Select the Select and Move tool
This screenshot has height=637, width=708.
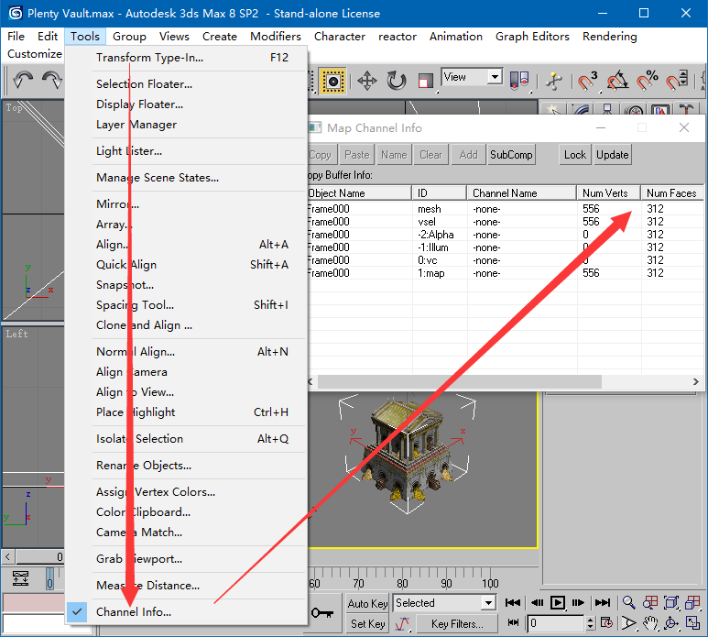point(367,82)
